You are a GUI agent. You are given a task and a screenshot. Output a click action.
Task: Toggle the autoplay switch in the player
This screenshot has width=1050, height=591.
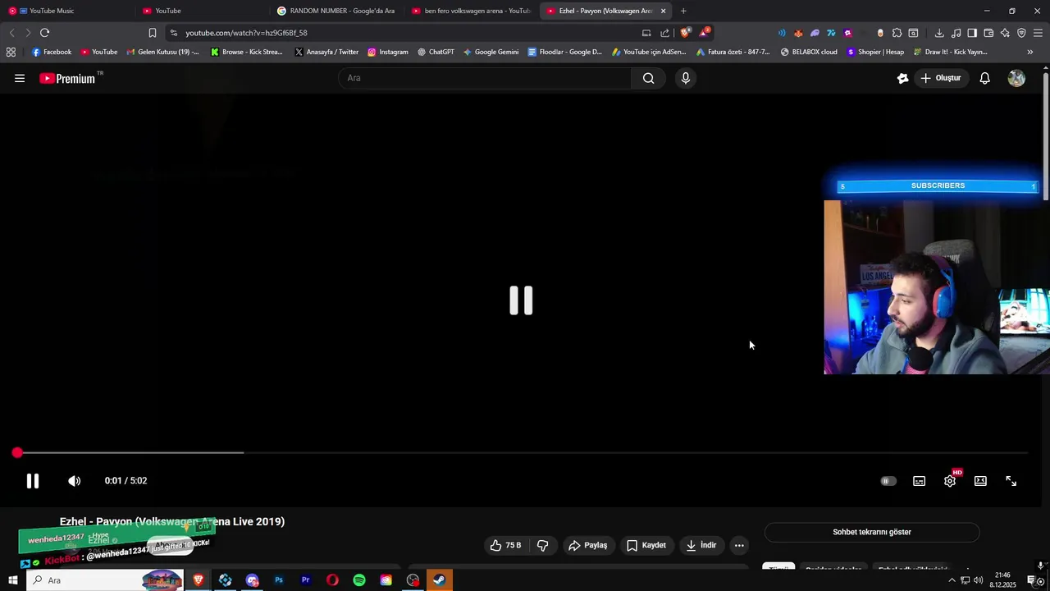pos(888,481)
